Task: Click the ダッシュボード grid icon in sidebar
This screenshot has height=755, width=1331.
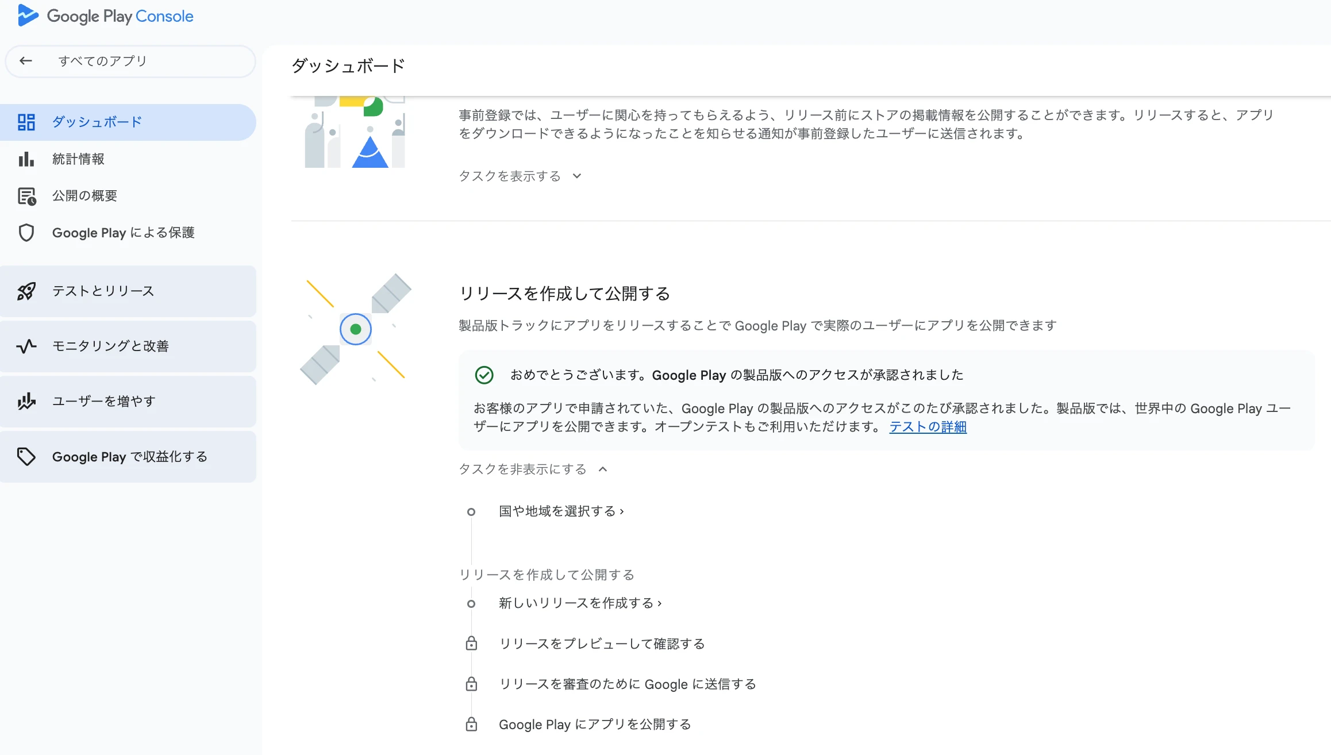Action: tap(26, 122)
